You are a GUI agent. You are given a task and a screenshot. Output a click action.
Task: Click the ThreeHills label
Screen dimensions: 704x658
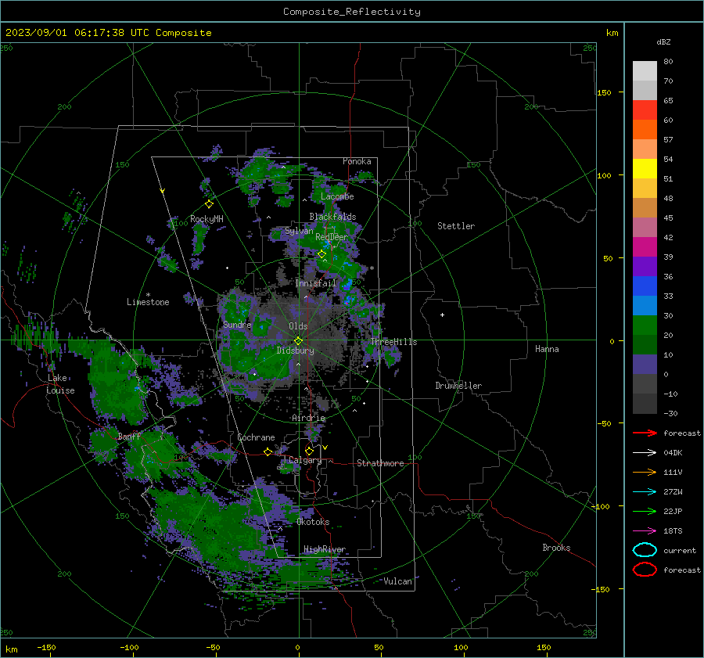click(393, 342)
